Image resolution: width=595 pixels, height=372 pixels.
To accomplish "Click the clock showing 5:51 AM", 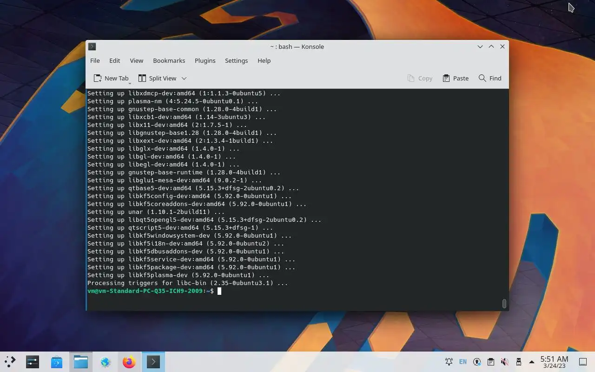I will coord(554,362).
